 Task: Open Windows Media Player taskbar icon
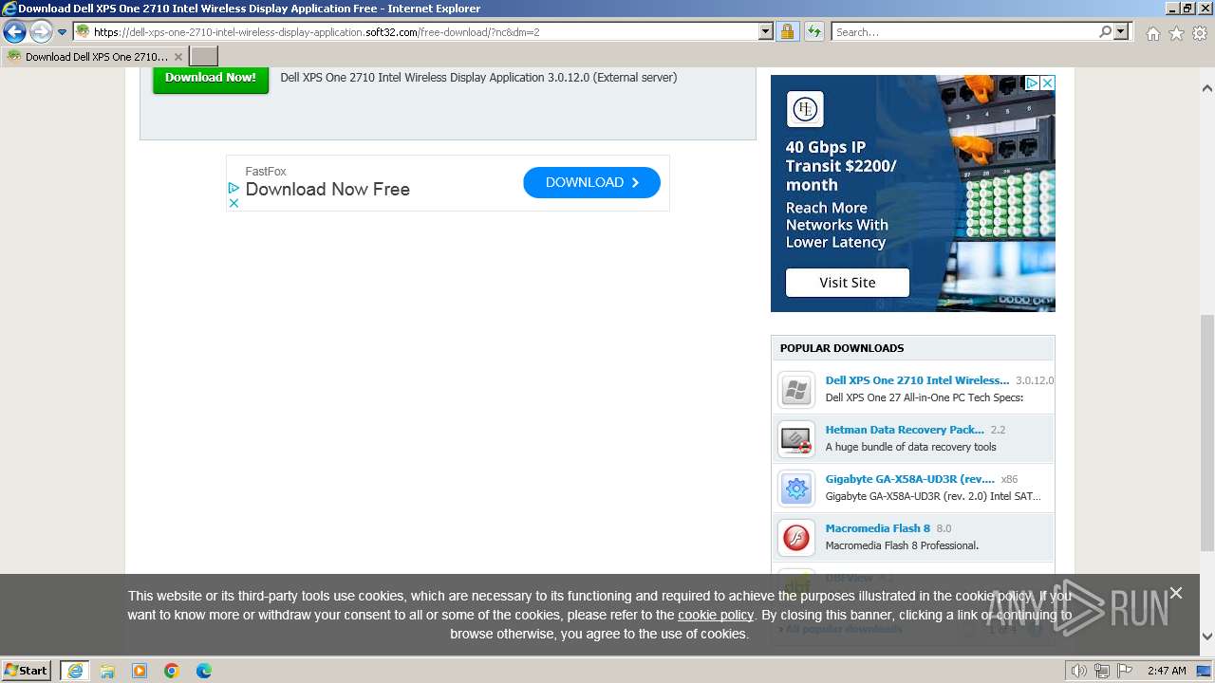point(140,671)
